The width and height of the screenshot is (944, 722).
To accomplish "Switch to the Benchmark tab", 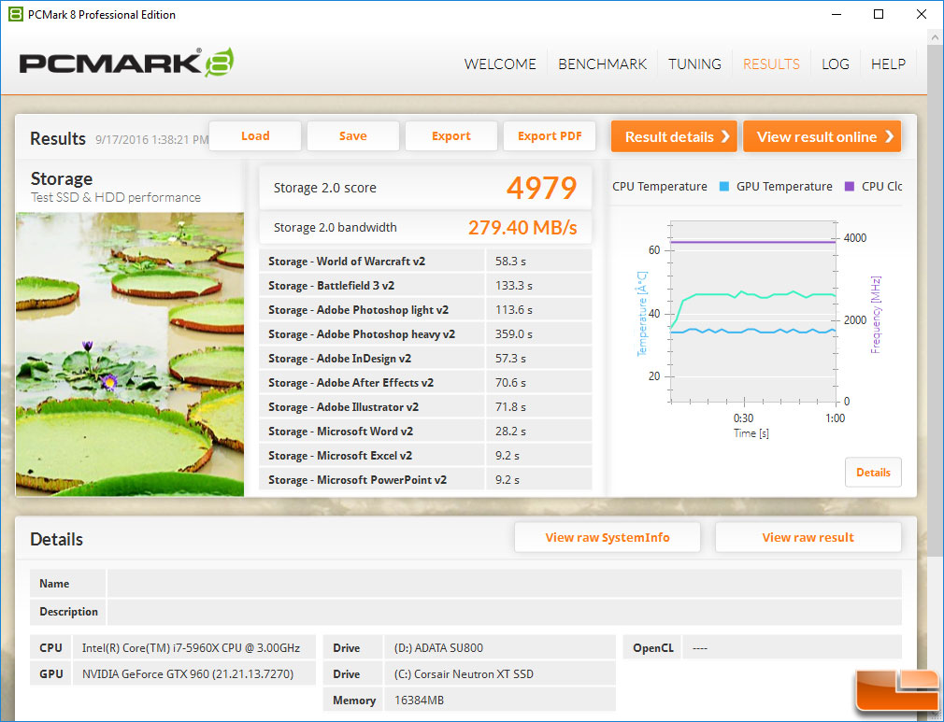I will tap(602, 64).
